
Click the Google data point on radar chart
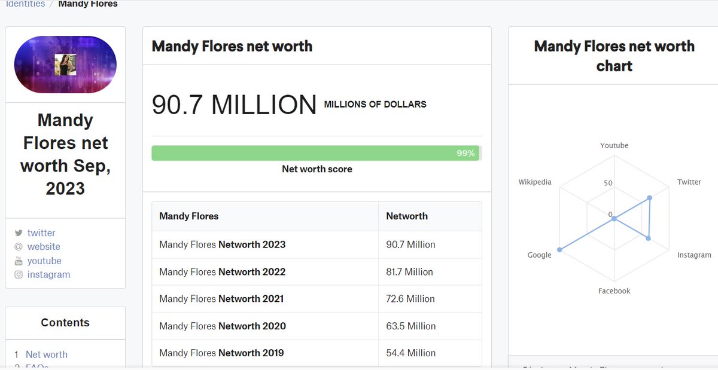[559, 250]
